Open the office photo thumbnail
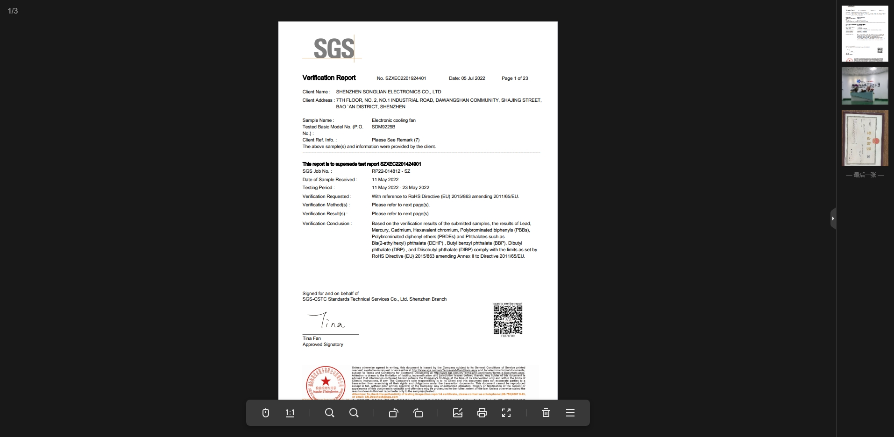Screen dimensions: 894x437 coord(865,86)
